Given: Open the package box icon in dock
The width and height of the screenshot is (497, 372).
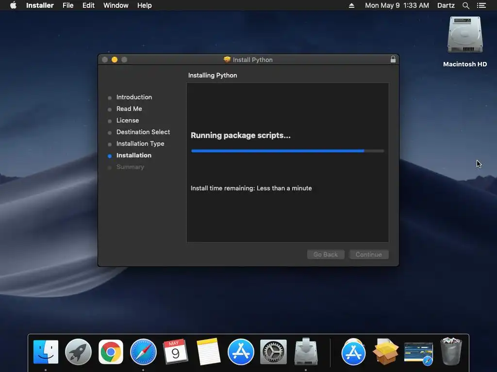Looking at the screenshot, I should (386, 352).
